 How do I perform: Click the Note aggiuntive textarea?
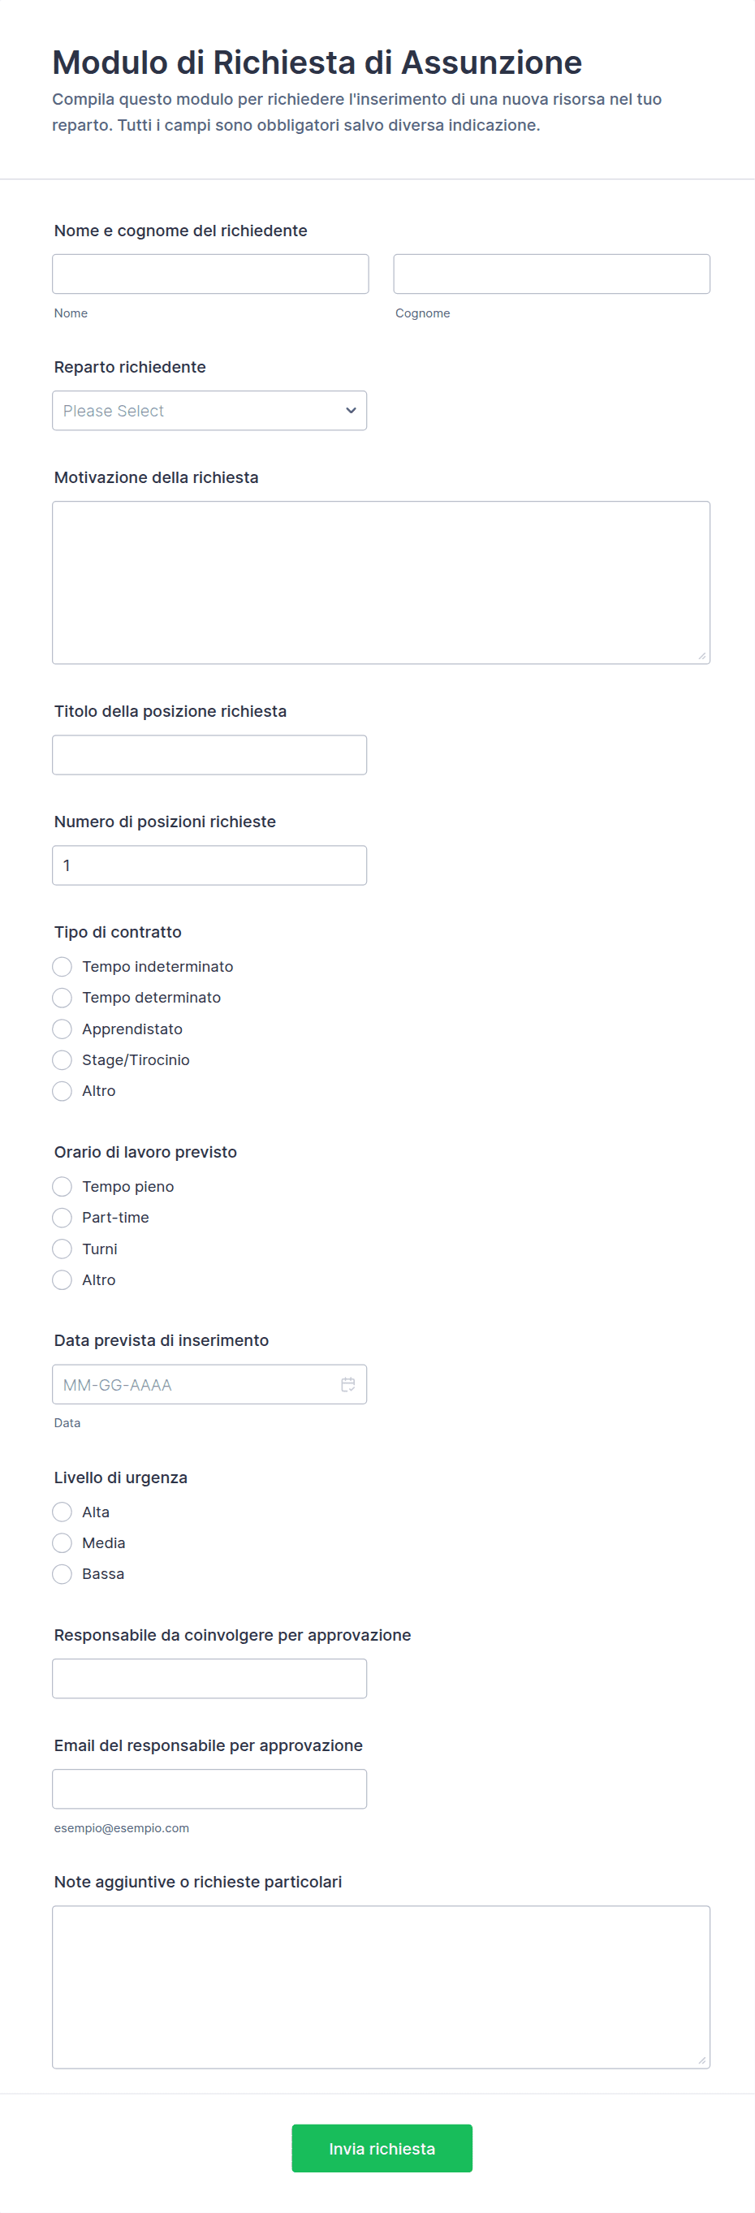(x=381, y=1987)
